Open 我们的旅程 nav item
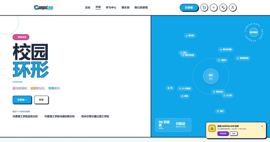 [141, 7]
